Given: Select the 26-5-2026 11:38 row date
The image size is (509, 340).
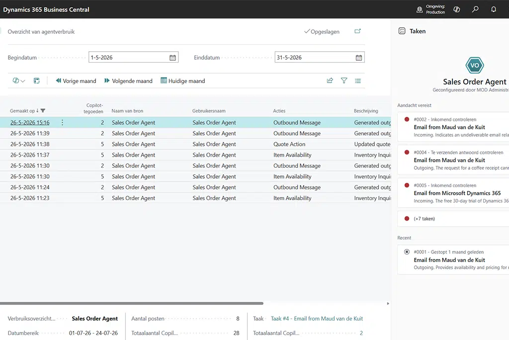Looking at the screenshot, I should click(x=30, y=144).
